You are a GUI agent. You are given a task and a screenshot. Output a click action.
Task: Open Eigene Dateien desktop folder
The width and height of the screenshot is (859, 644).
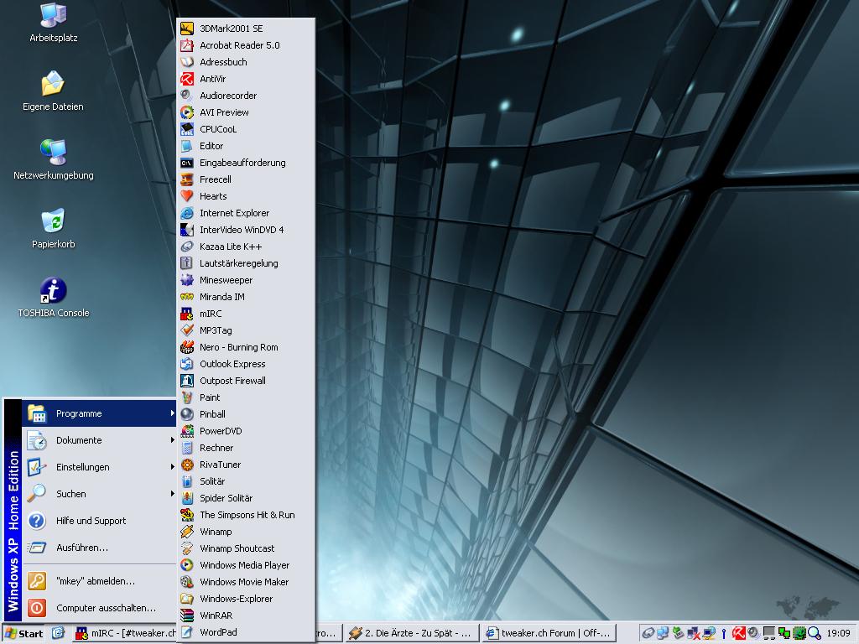(x=53, y=85)
